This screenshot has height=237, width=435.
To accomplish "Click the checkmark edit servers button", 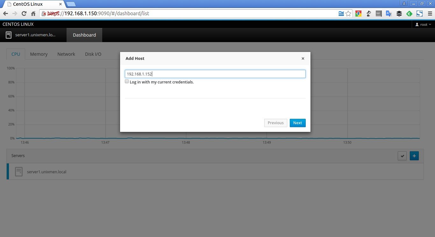I will (402, 156).
